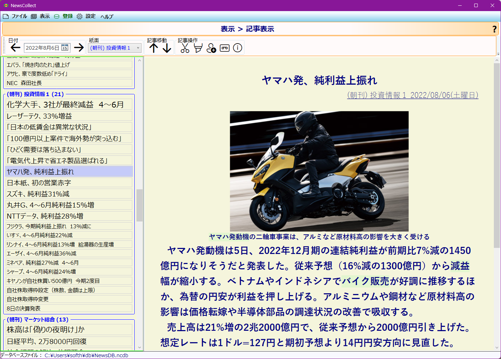This screenshot has height=359, width=501.
Task: Open the calendar picker icon
Action: (65, 48)
